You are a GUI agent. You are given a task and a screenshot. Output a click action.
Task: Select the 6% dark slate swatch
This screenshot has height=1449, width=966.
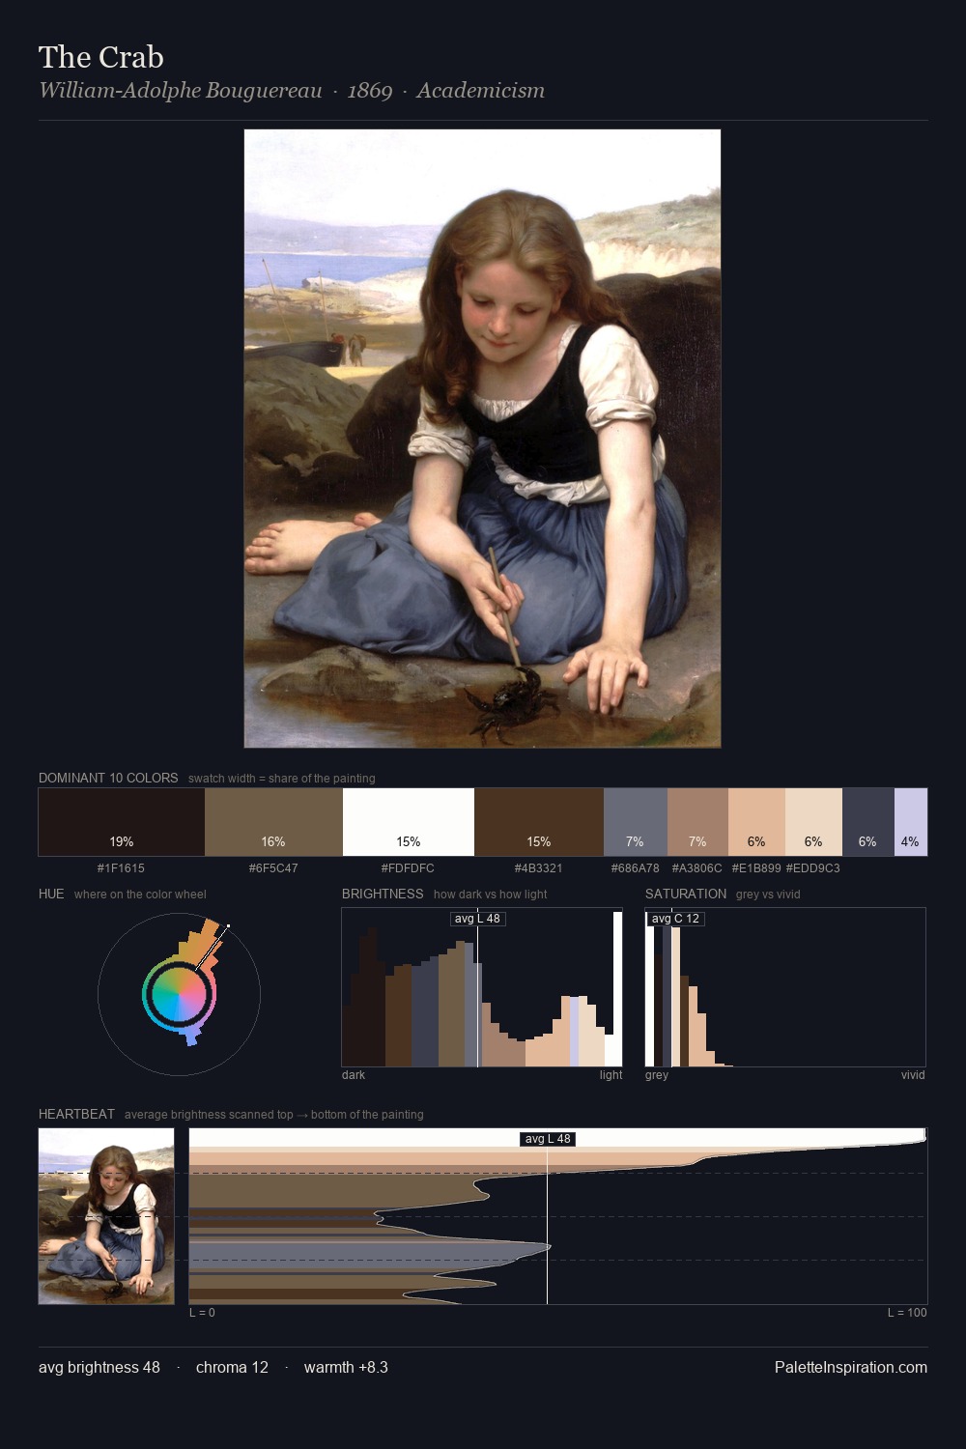click(867, 822)
